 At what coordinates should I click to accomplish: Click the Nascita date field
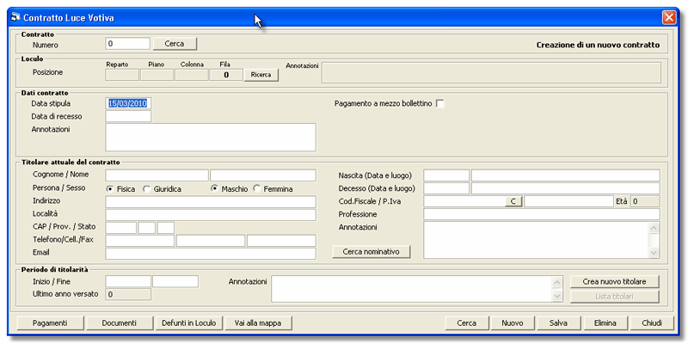point(446,175)
